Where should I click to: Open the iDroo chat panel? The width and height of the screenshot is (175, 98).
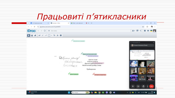point(137,31)
